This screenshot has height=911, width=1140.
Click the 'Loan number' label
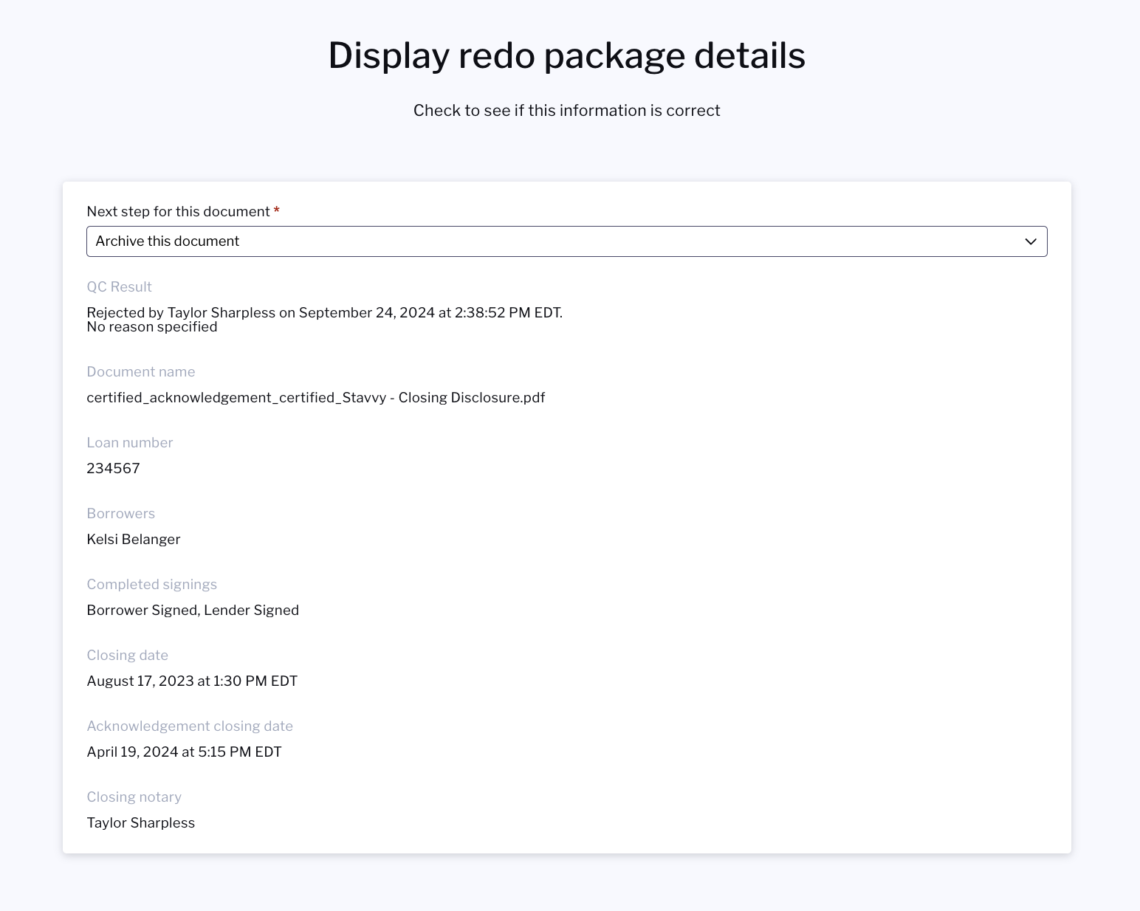[x=129, y=443]
